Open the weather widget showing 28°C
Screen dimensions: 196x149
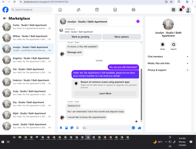pos(158,142)
